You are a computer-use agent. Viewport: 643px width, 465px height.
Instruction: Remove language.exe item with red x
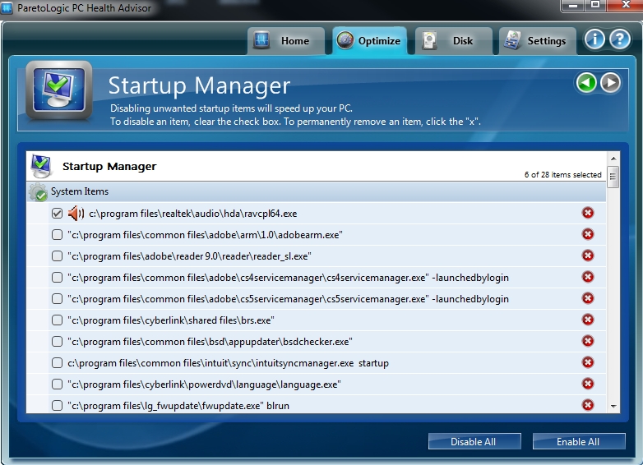pyautogui.click(x=588, y=384)
